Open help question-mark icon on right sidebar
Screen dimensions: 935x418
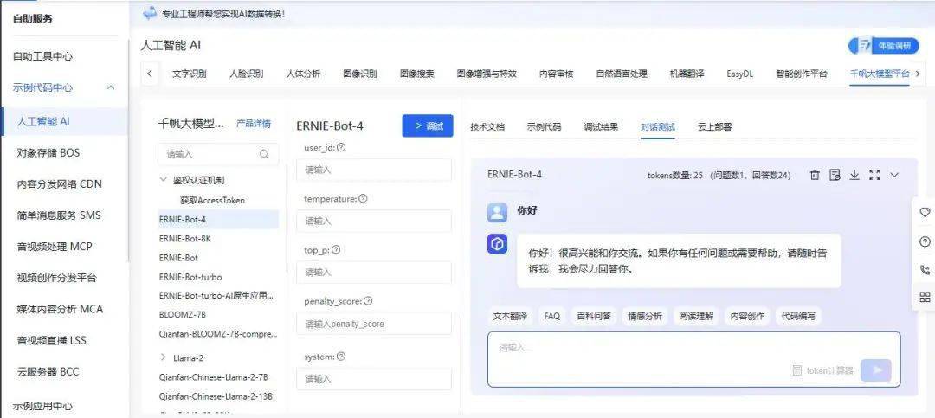click(x=925, y=241)
